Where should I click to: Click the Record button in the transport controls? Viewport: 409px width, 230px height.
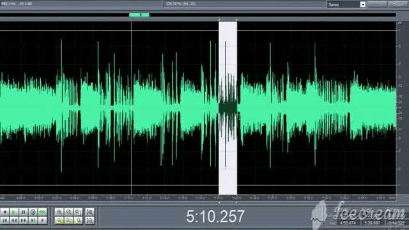pyautogui.click(x=42, y=220)
